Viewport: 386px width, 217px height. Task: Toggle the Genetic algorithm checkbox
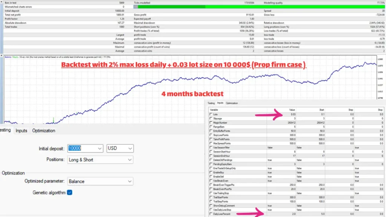[x=69, y=193]
